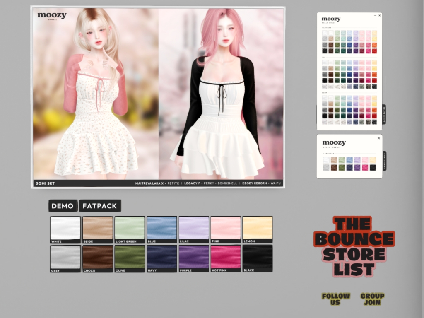
Task: Select the Choco color swatch
Action: pos(98,259)
